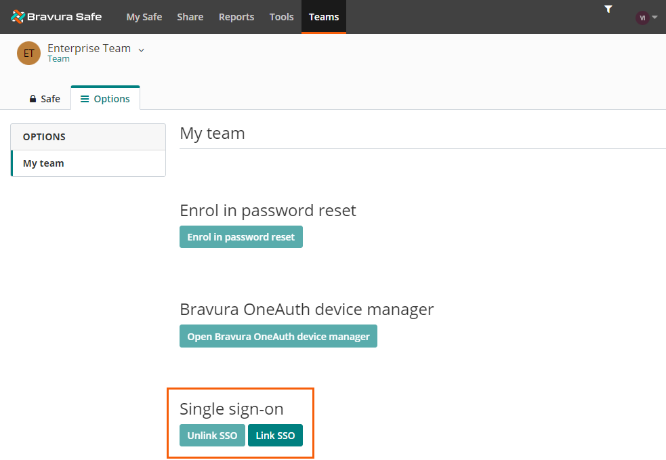
Task: Open the account dropdown beside the VI avatar
Action: click(653, 17)
